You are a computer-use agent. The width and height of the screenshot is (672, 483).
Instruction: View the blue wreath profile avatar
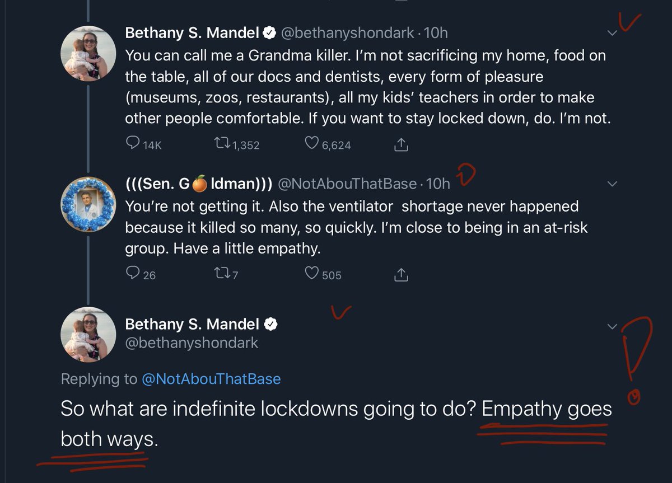88,204
